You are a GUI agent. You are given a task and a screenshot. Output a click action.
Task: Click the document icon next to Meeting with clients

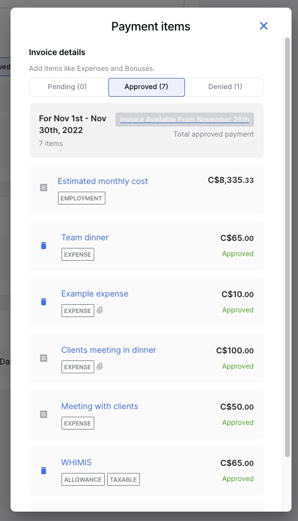coord(43,414)
